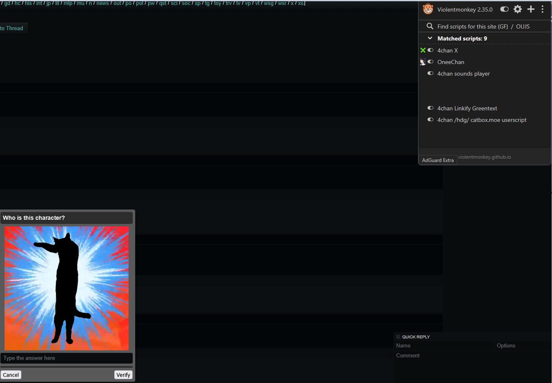Click the cat silhouette captcha image

[x=67, y=288]
